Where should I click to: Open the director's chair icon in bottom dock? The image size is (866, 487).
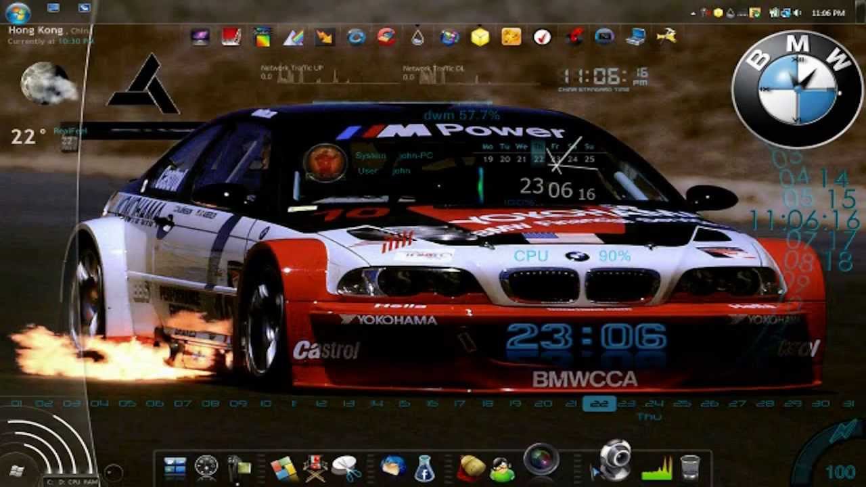pos(315,467)
